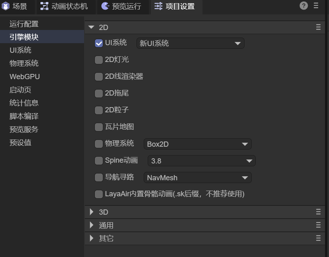Collapse the 2D section

tap(92, 27)
